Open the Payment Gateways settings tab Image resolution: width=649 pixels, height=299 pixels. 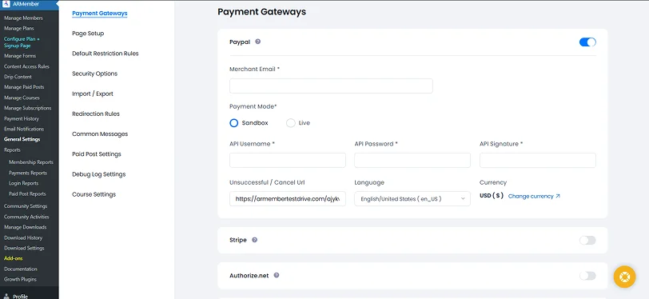(100, 14)
